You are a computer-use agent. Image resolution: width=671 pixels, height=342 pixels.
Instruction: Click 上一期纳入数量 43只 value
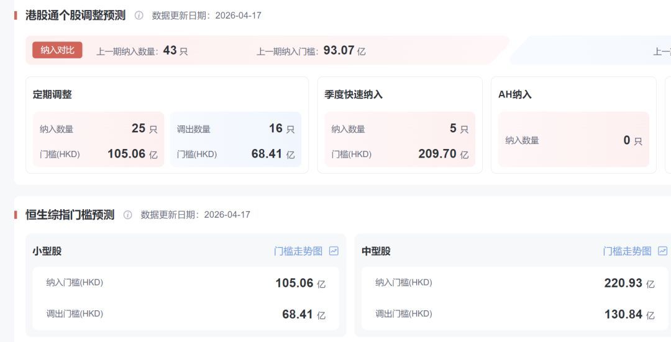click(x=170, y=51)
